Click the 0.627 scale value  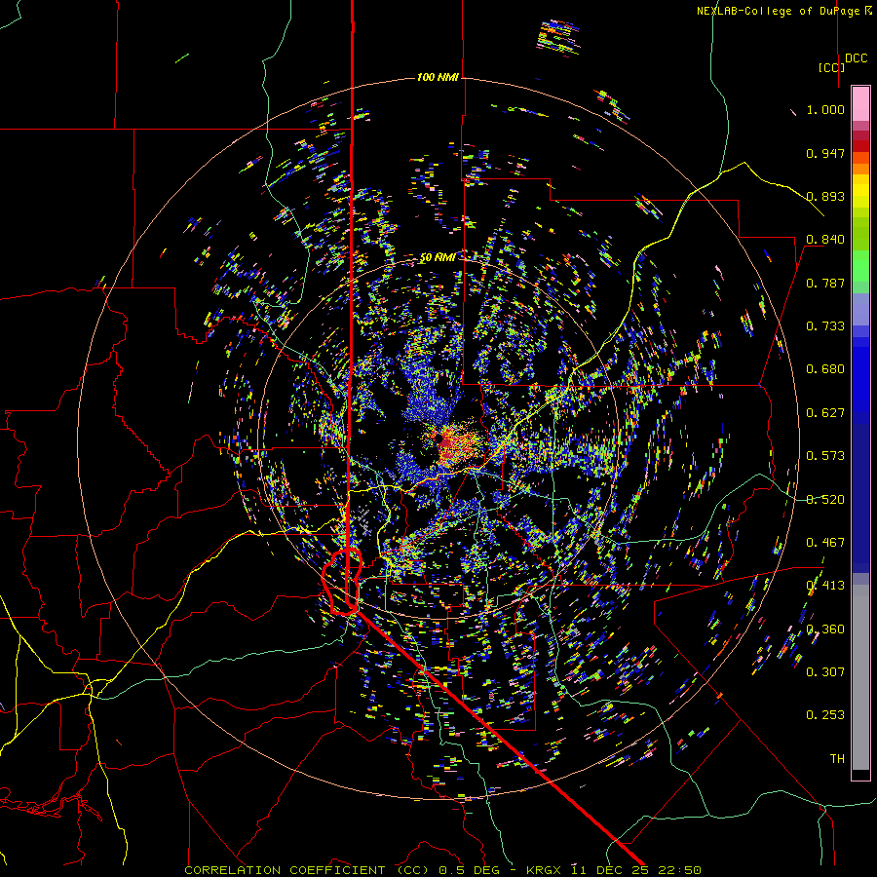(x=825, y=413)
